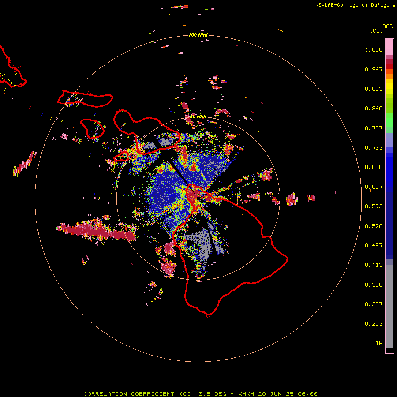Click the 0.520 color scale value
Screen dimensions: 397x397
pyautogui.click(x=374, y=226)
